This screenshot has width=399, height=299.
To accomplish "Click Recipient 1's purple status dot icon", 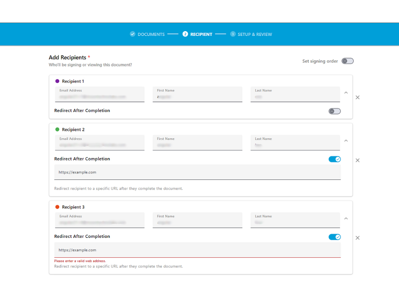I will pyautogui.click(x=57, y=81).
